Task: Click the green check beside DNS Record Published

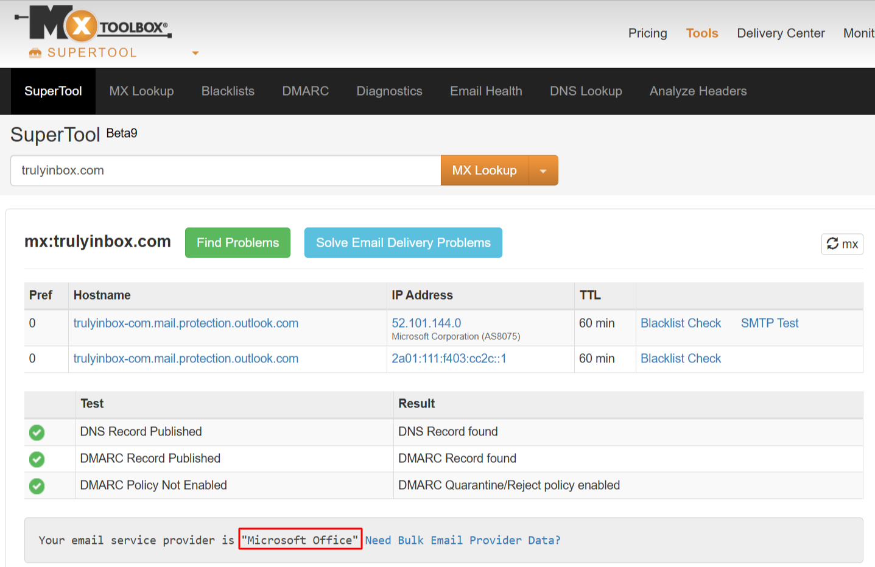Action: coord(37,432)
